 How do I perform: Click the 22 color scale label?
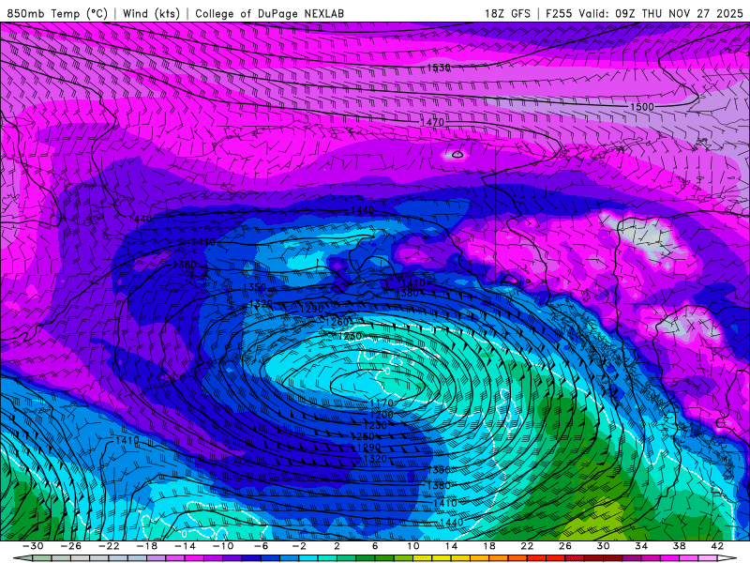pos(527,546)
